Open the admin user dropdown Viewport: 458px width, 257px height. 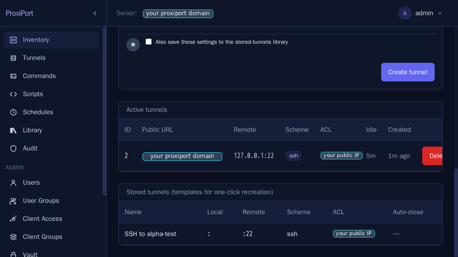(x=421, y=13)
